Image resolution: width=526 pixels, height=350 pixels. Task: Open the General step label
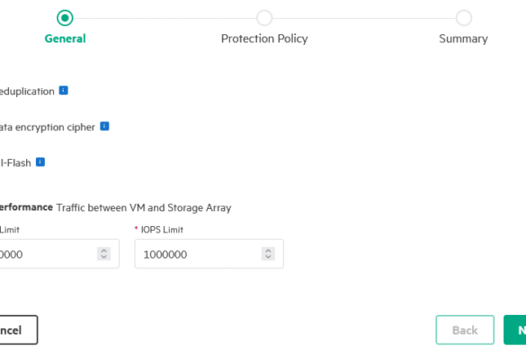click(65, 39)
